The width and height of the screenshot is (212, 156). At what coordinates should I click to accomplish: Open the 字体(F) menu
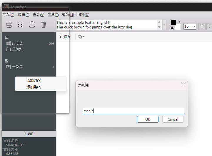point(9,15)
